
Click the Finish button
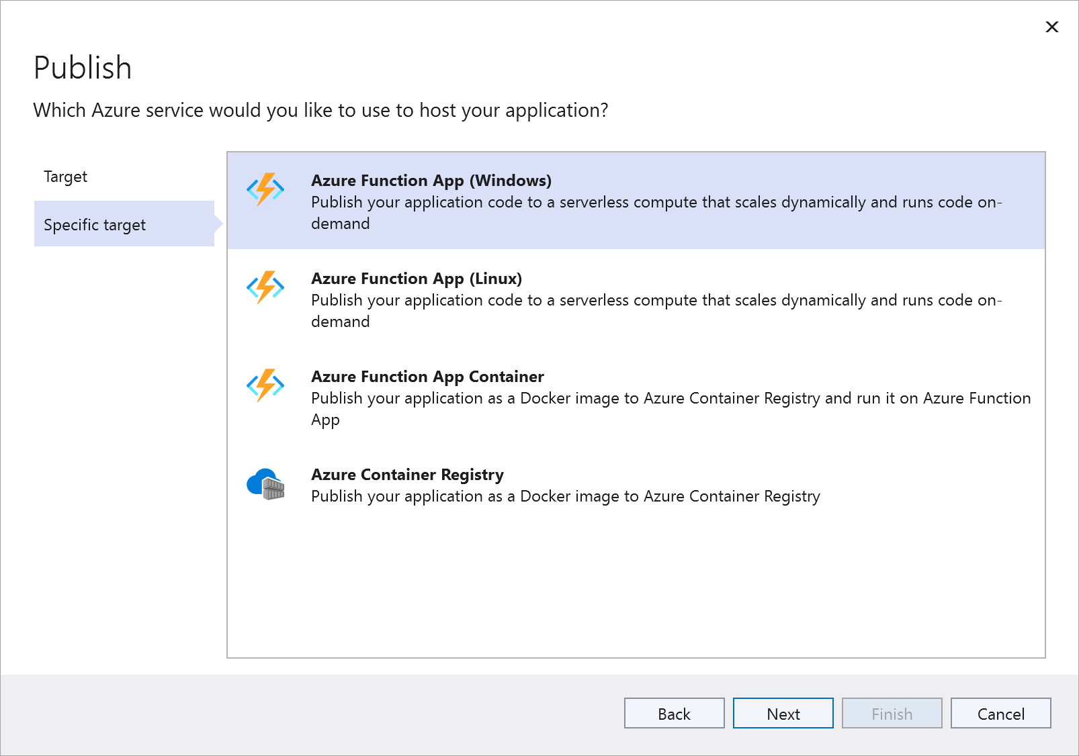click(x=892, y=713)
